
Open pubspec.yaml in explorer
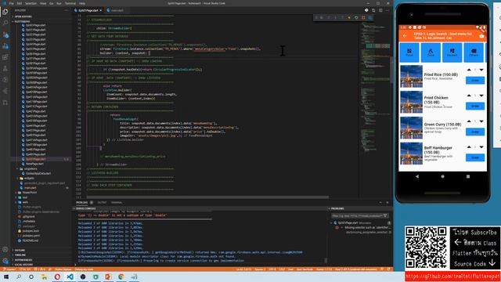[x=31, y=236]
